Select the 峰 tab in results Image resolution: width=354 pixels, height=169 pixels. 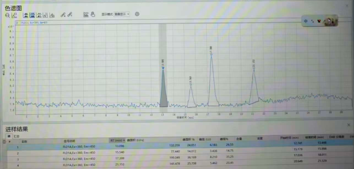click(x=9, y=136)
